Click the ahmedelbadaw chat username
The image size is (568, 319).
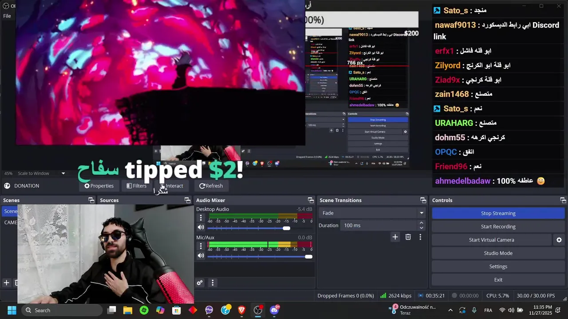[462, 181]
